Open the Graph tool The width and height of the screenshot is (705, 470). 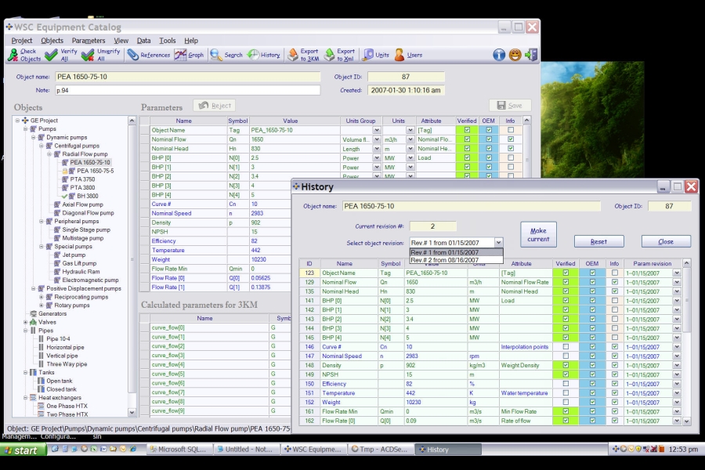pyautogui.click(x=190, y=55)
